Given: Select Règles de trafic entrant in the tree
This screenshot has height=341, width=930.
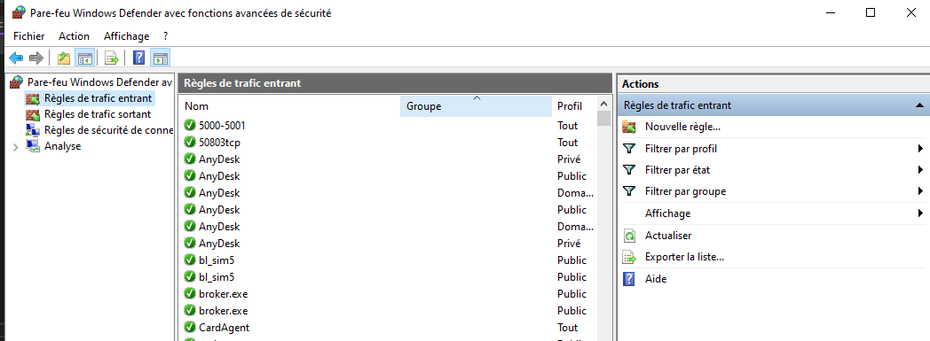Looking at the screenshot, I should 98,98.
